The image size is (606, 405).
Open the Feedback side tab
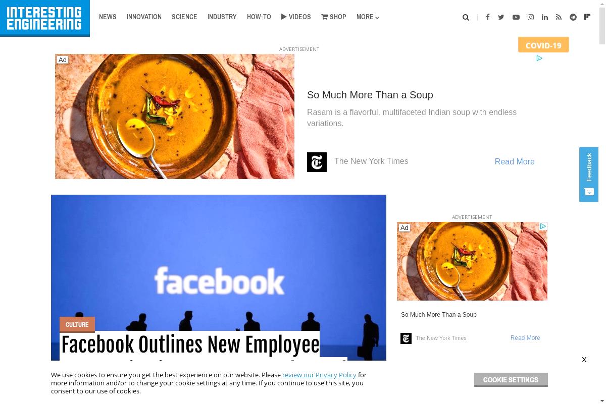[589, 175]
